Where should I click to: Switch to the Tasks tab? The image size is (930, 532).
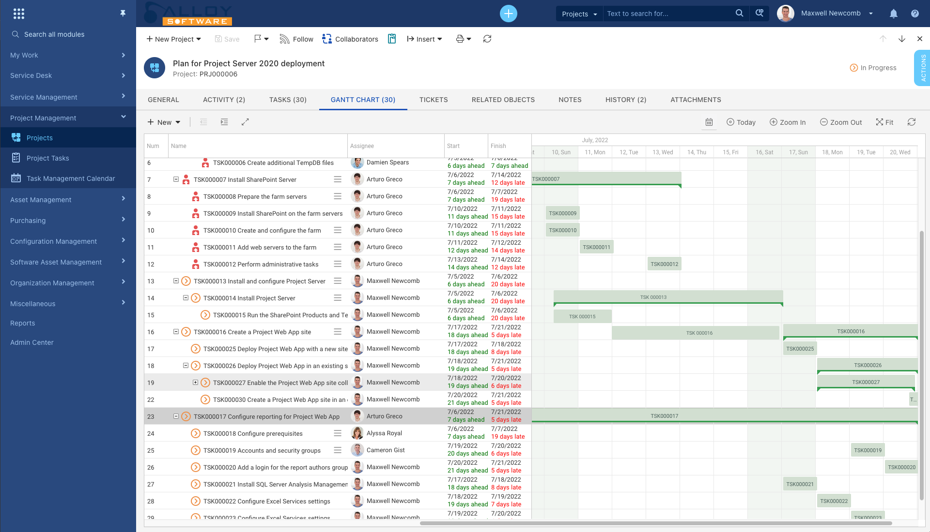point(287,100)
